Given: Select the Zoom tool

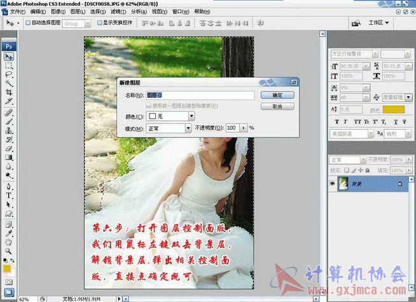Looking at the screenshot, I should 9,251.
